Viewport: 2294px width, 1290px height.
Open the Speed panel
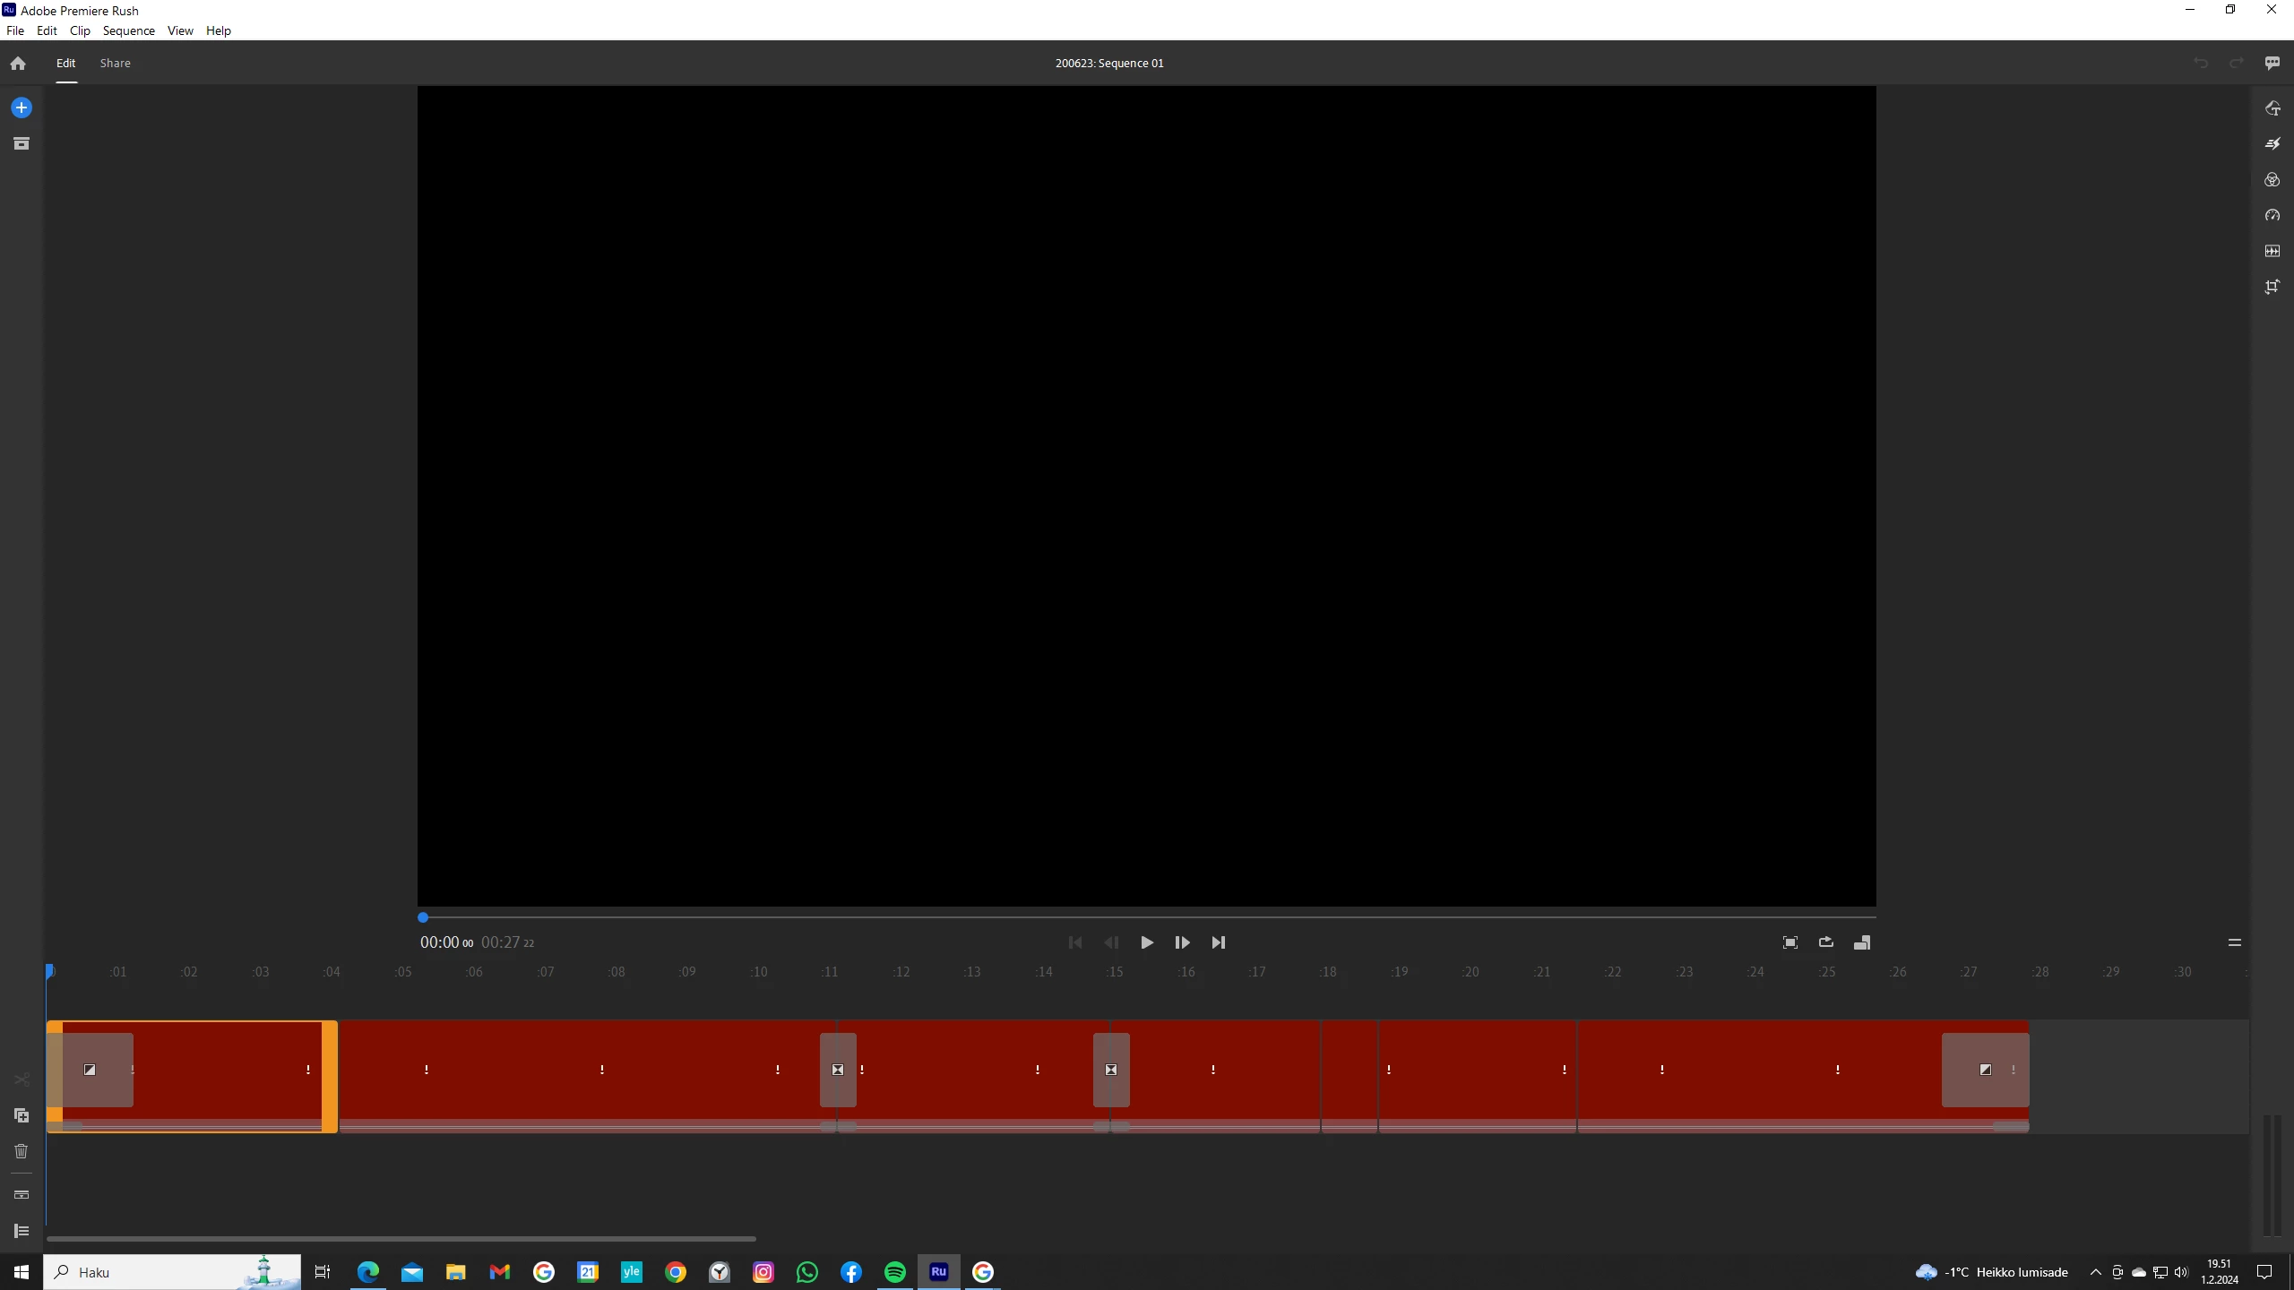[x=2272, y=216]
